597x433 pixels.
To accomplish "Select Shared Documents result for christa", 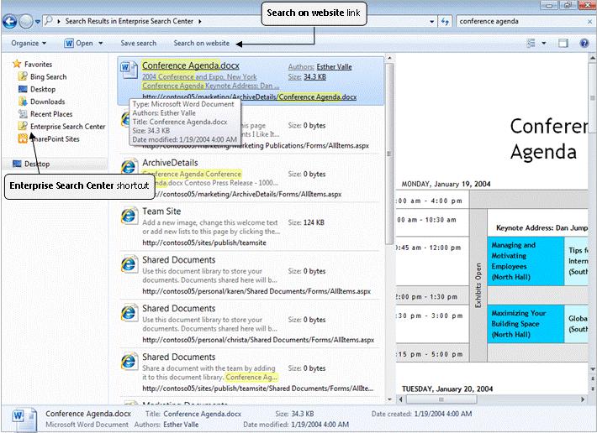I will point(250,324).
